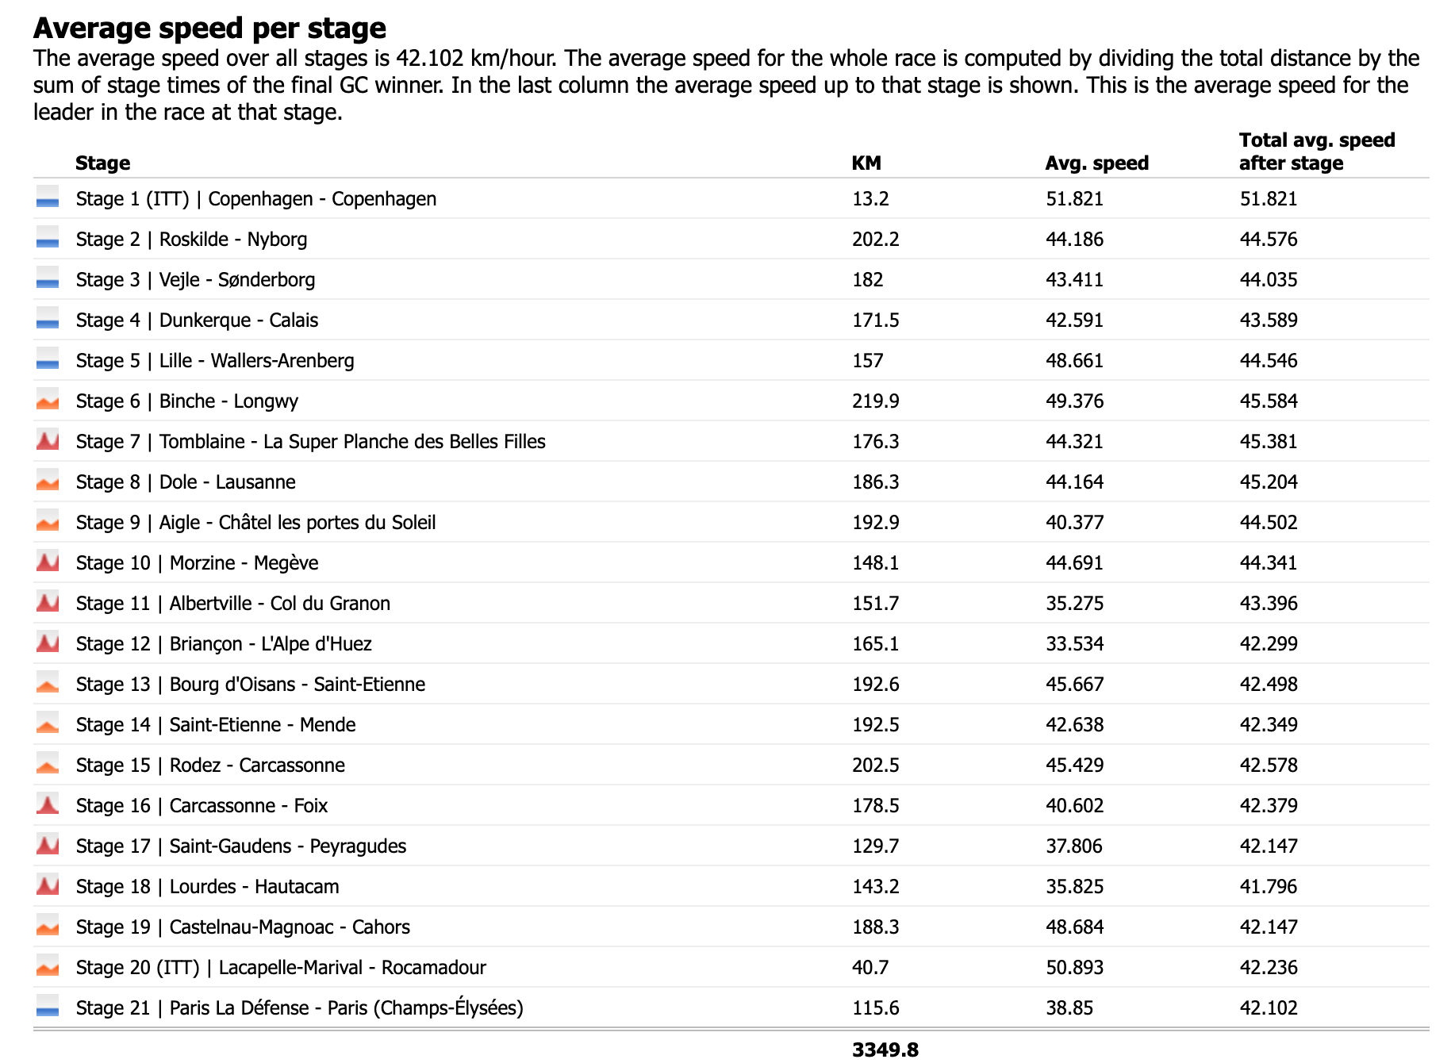The image size is (1455, 1063).
Task: Select Stage 17 Saint-Gaudens - Peyragudes
Action: coord(240,846)
